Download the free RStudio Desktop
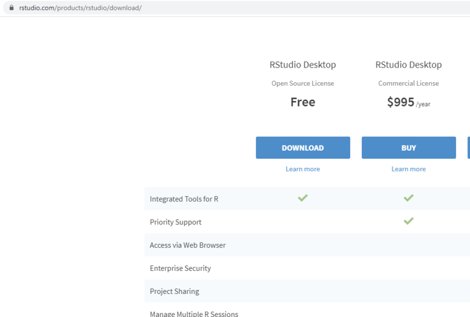Image resolution: width=470 pixels, height=317 pixels. coord(303,148)
